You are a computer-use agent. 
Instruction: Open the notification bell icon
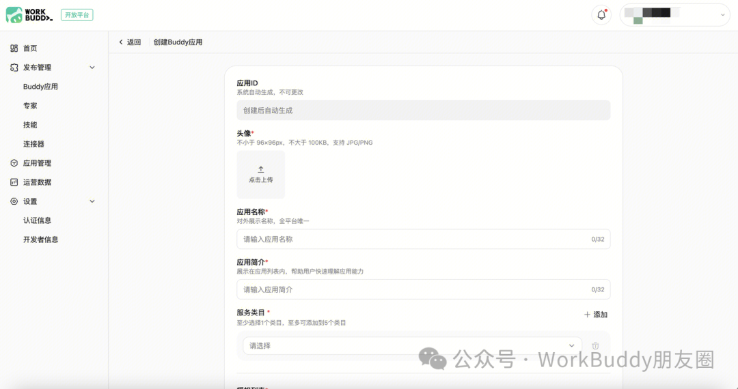601,15
